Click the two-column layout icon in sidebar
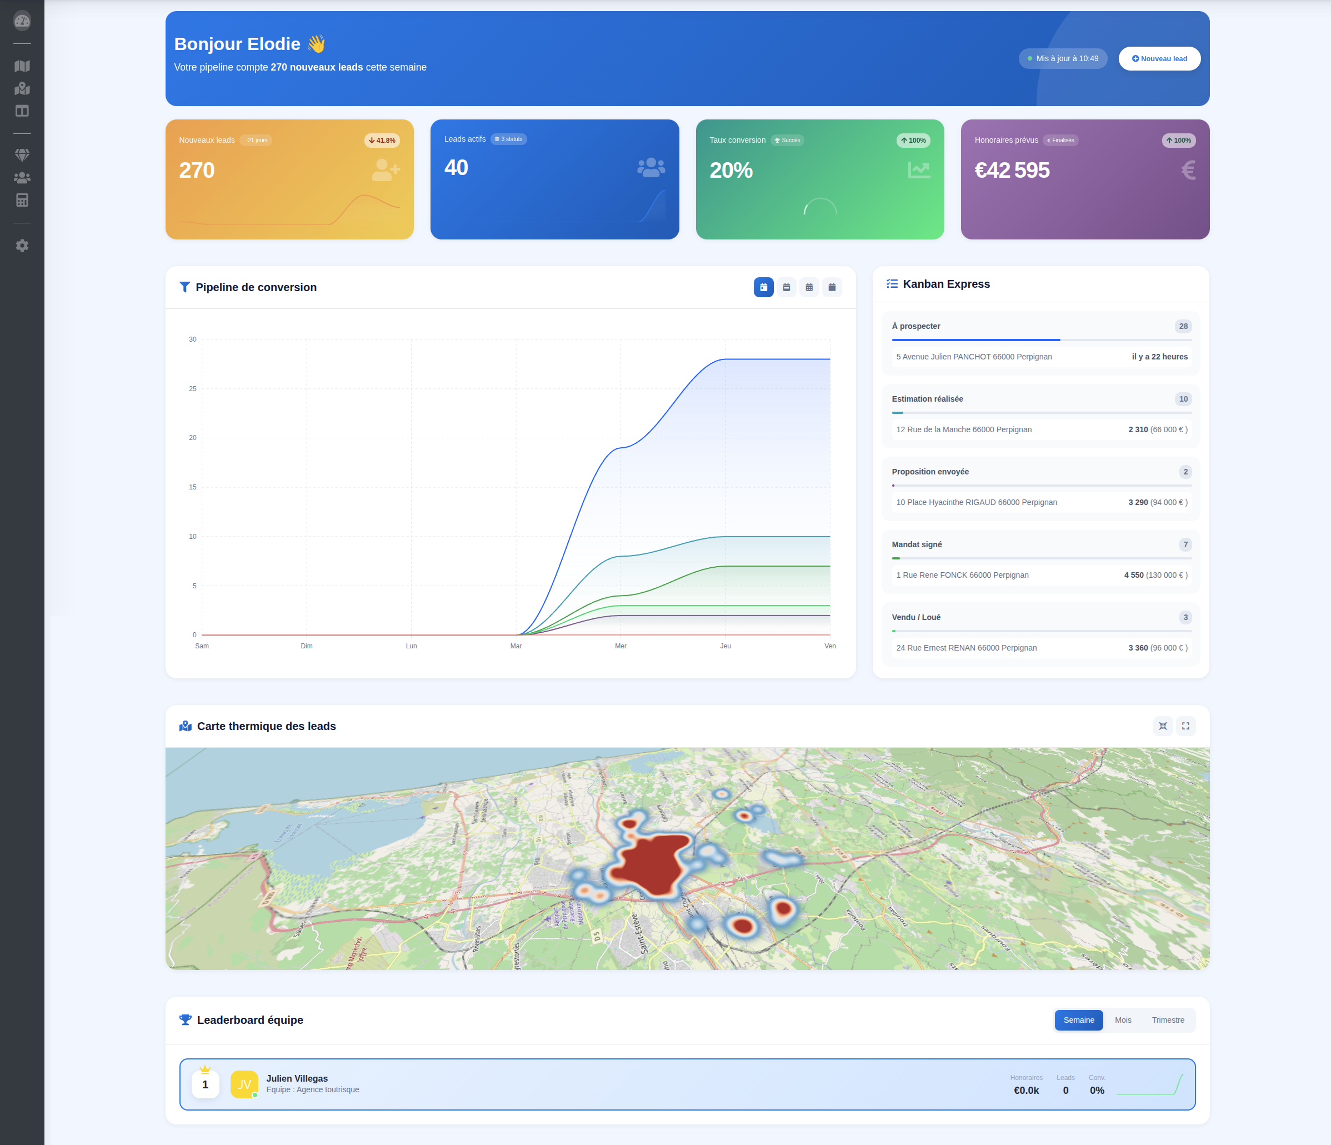The image size is (1331, 1145). [22, 111]
